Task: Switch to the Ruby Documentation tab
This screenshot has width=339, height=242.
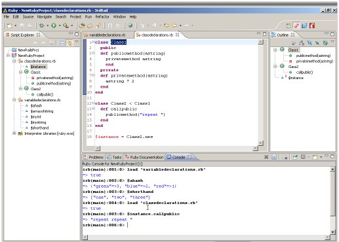Action: tap(144, 157)
